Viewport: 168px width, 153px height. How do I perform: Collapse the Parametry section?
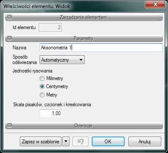10,38
